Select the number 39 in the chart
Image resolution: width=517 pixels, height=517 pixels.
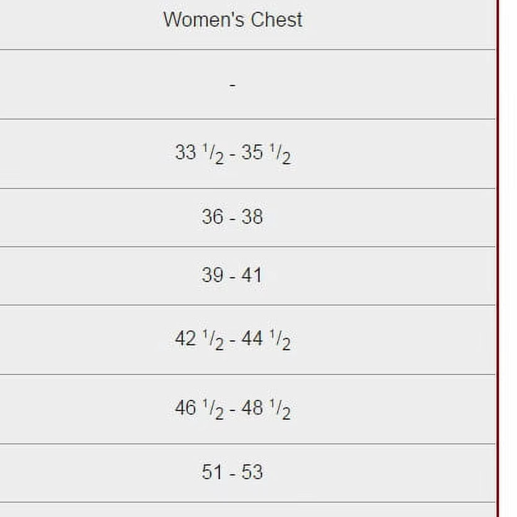point(212,275)
